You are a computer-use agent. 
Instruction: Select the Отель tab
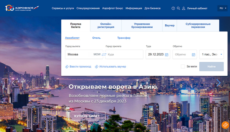point(97,38)
